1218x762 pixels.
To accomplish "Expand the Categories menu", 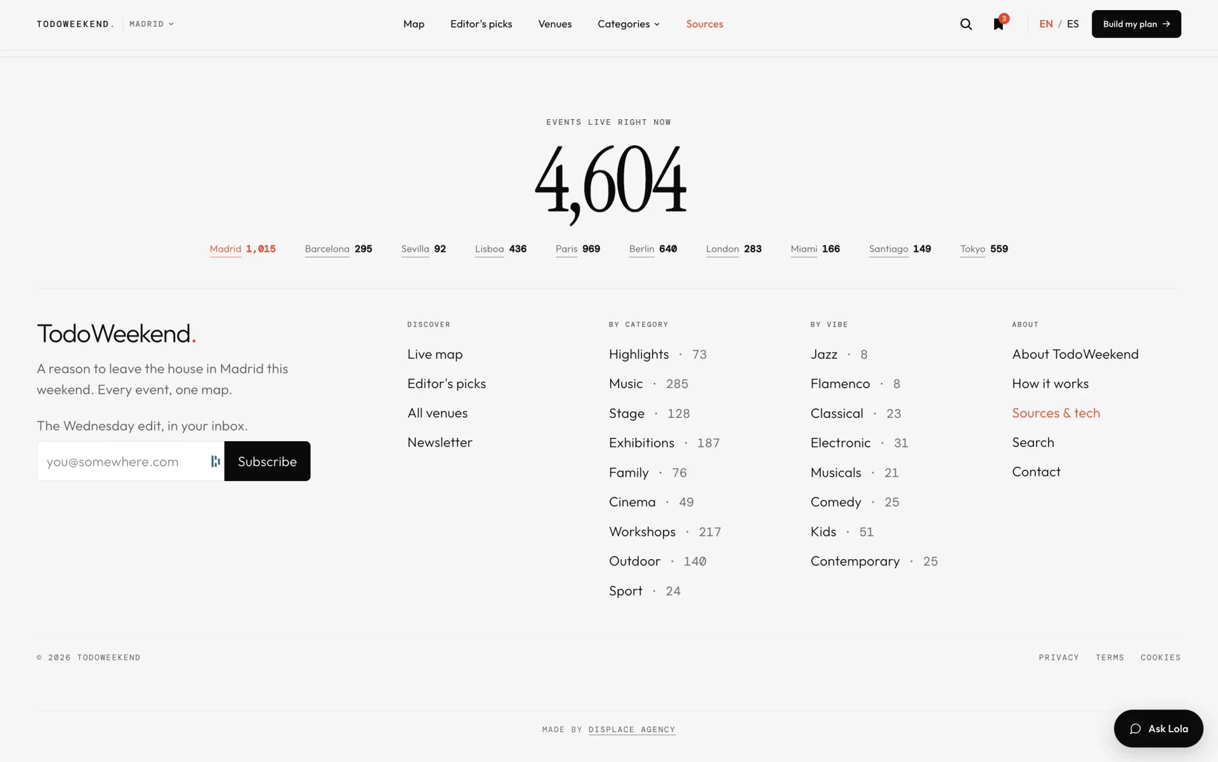I will click(x=628, y=24).
